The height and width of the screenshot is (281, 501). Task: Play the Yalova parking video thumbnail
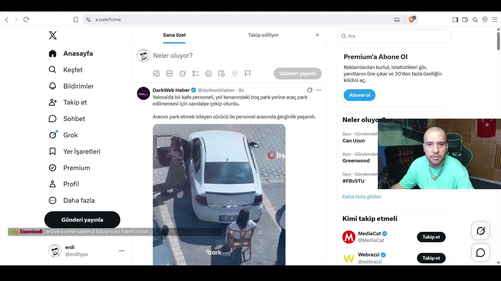219,195
